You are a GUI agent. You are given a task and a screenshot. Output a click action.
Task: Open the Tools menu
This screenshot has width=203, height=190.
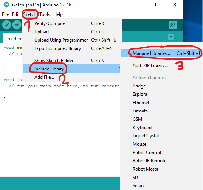pos(45,14)
